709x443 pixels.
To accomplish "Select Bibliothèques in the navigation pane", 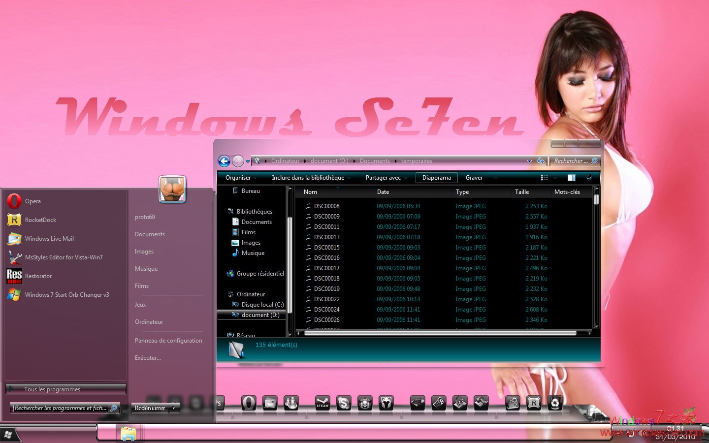I will pyautogui.click(x=255, y=211).
